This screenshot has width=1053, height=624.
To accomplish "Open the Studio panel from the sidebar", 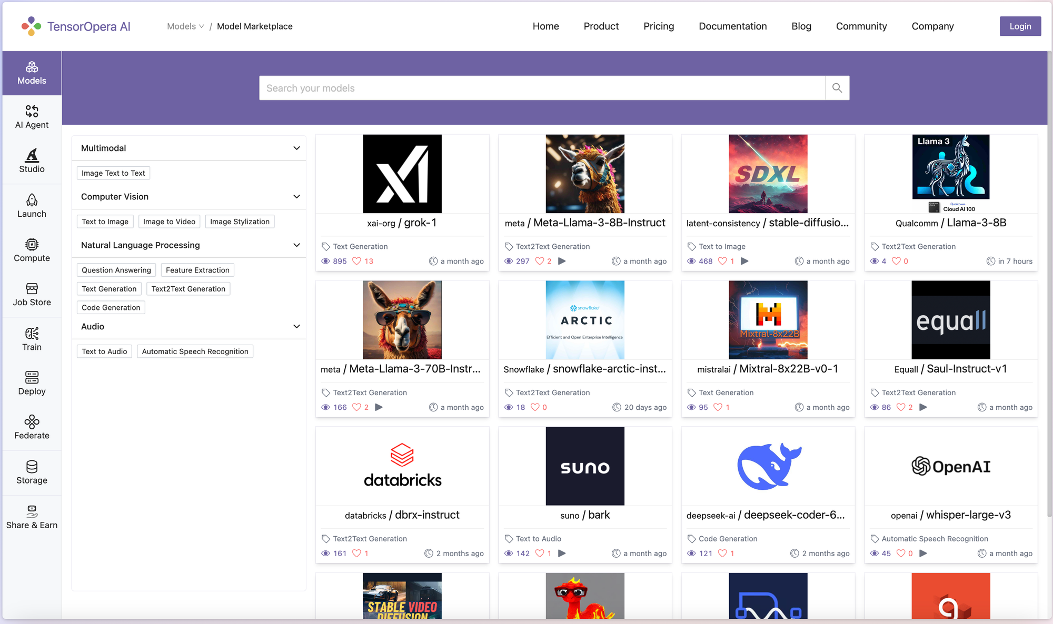I will click(x=32, y=160).
